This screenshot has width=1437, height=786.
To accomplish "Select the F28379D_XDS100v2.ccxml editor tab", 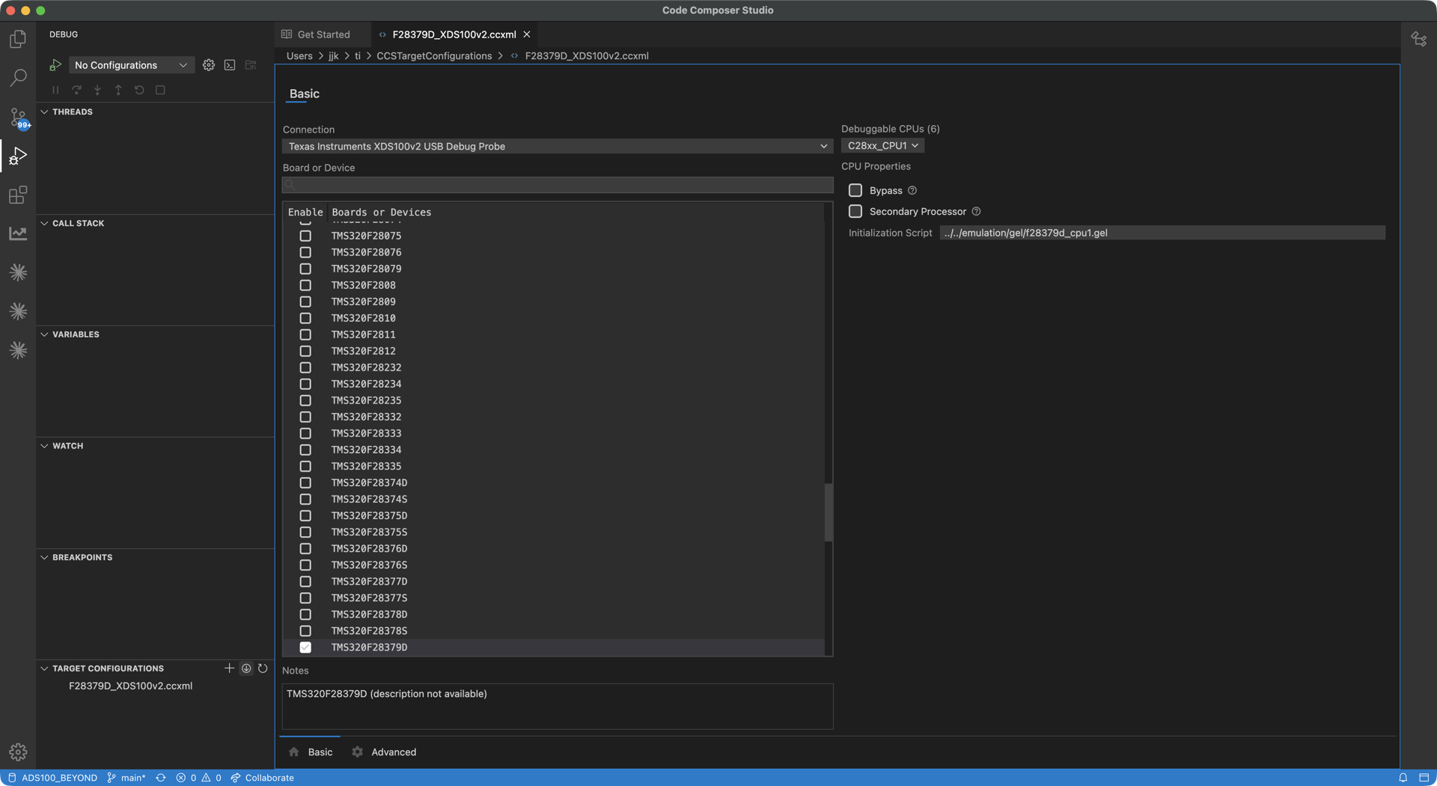I will click(454, 34).
